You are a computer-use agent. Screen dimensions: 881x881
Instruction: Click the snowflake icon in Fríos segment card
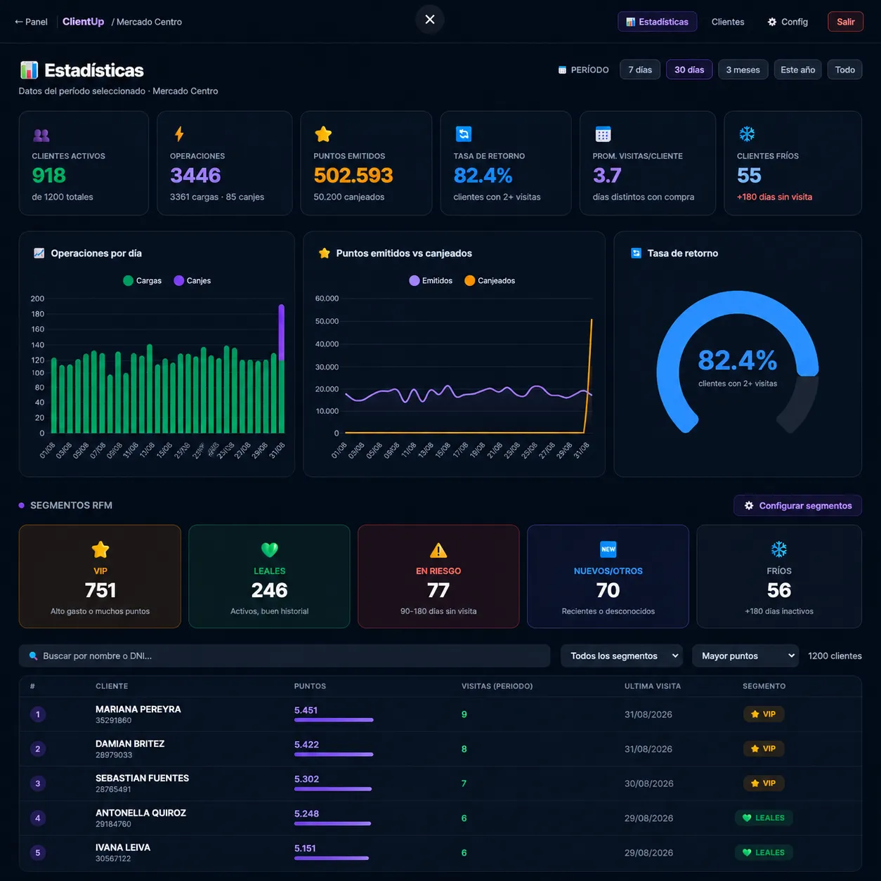click(779, 549)
